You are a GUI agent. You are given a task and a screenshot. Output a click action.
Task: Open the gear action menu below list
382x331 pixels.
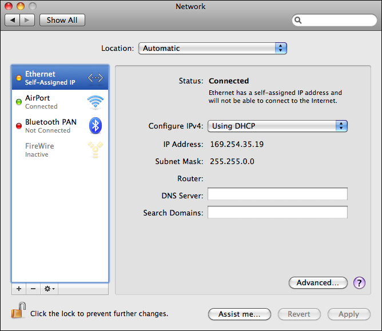[x=50, y=289]
